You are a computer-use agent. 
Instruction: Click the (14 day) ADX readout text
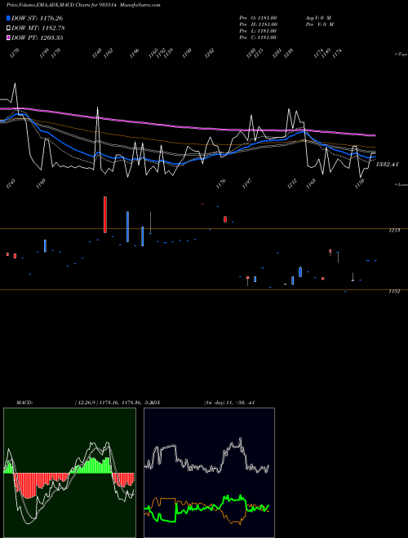coord(228,403)
